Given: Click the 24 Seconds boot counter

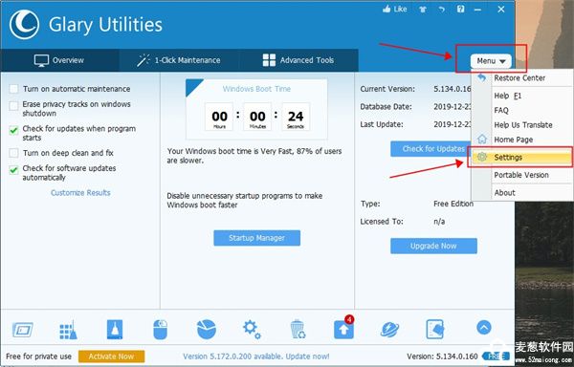Looking at the screenshot, I should tap(296, 117).
